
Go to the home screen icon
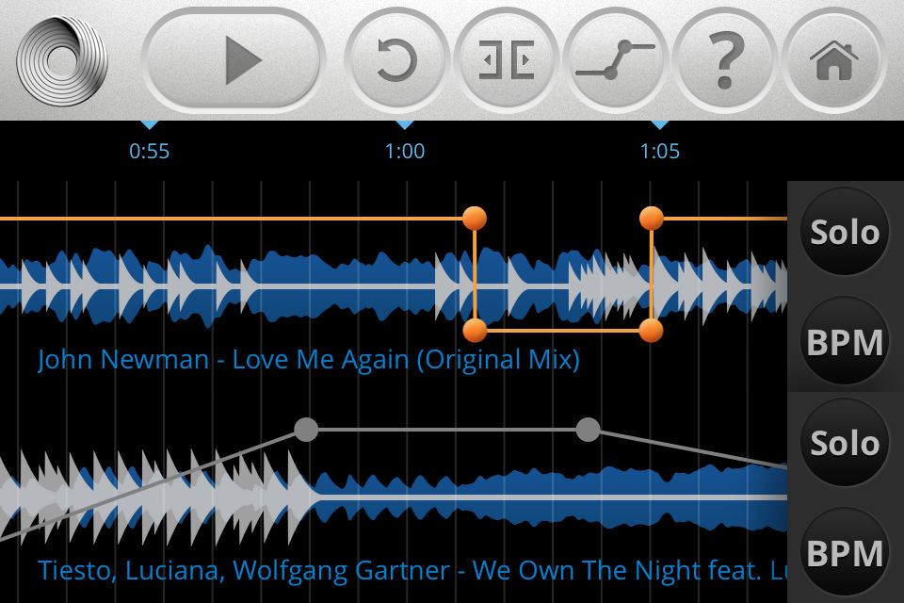point(833,59)
